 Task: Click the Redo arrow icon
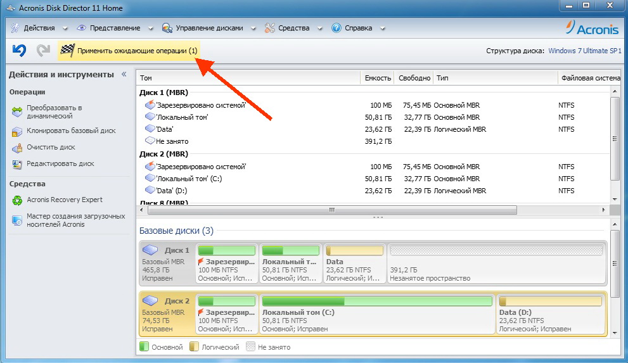pyautogui.click(x=43, y=51)
